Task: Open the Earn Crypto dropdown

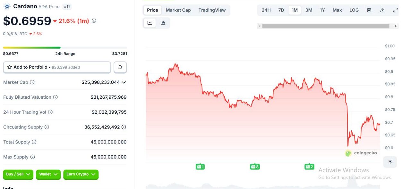Action: coord(81,174)
